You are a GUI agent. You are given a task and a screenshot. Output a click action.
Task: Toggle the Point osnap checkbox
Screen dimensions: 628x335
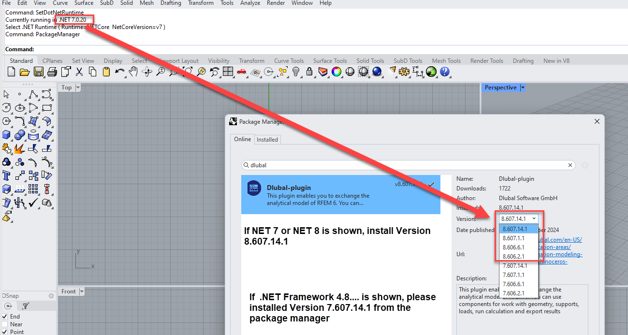pyautogui.click(x=5, y=332)
